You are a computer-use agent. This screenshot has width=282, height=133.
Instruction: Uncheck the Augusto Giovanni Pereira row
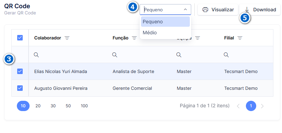[20, 88]
